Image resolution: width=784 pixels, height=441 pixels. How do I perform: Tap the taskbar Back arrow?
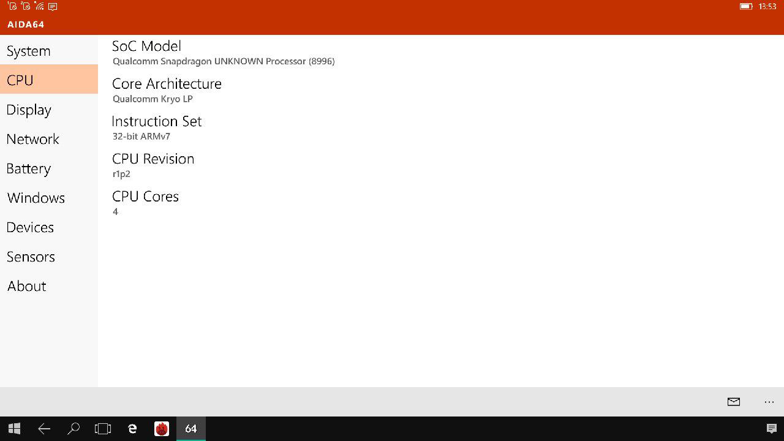(x=44, y=429)
